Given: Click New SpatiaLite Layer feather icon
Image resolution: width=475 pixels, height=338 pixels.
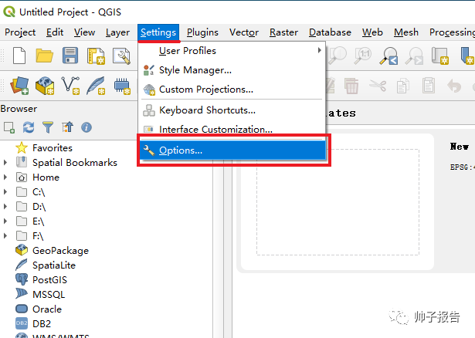Looking at the screenshot, I should [x=96, y=86].
